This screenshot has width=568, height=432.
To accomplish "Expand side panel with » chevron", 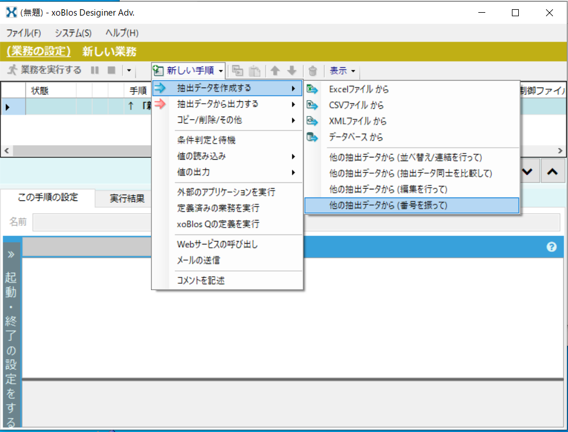I will (11, 254).
